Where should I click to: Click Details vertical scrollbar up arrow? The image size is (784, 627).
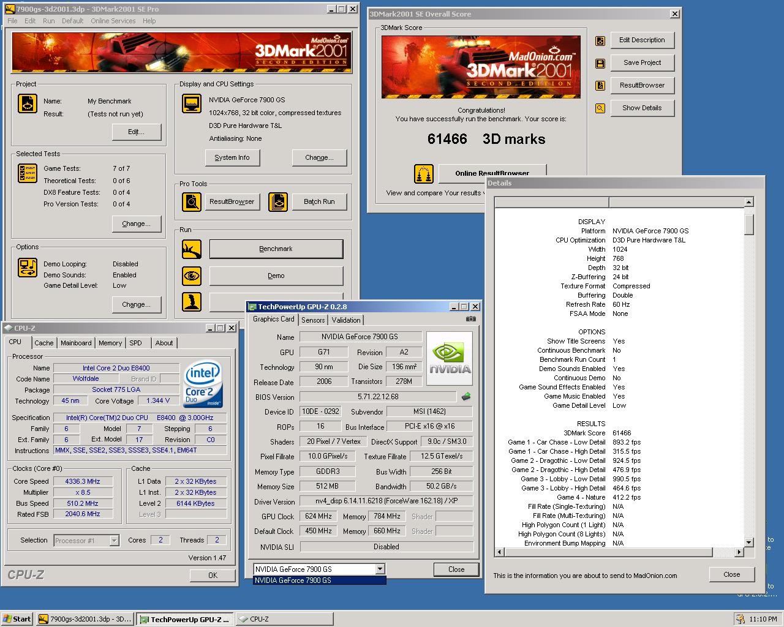[x=748, y=202]
